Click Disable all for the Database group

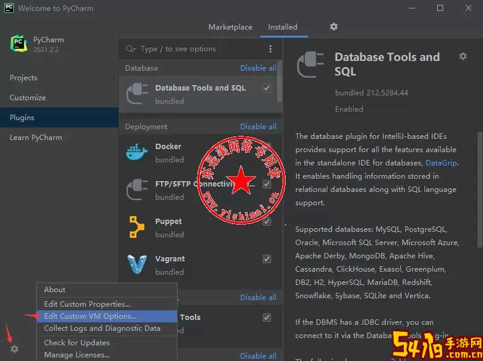(258, 68)
